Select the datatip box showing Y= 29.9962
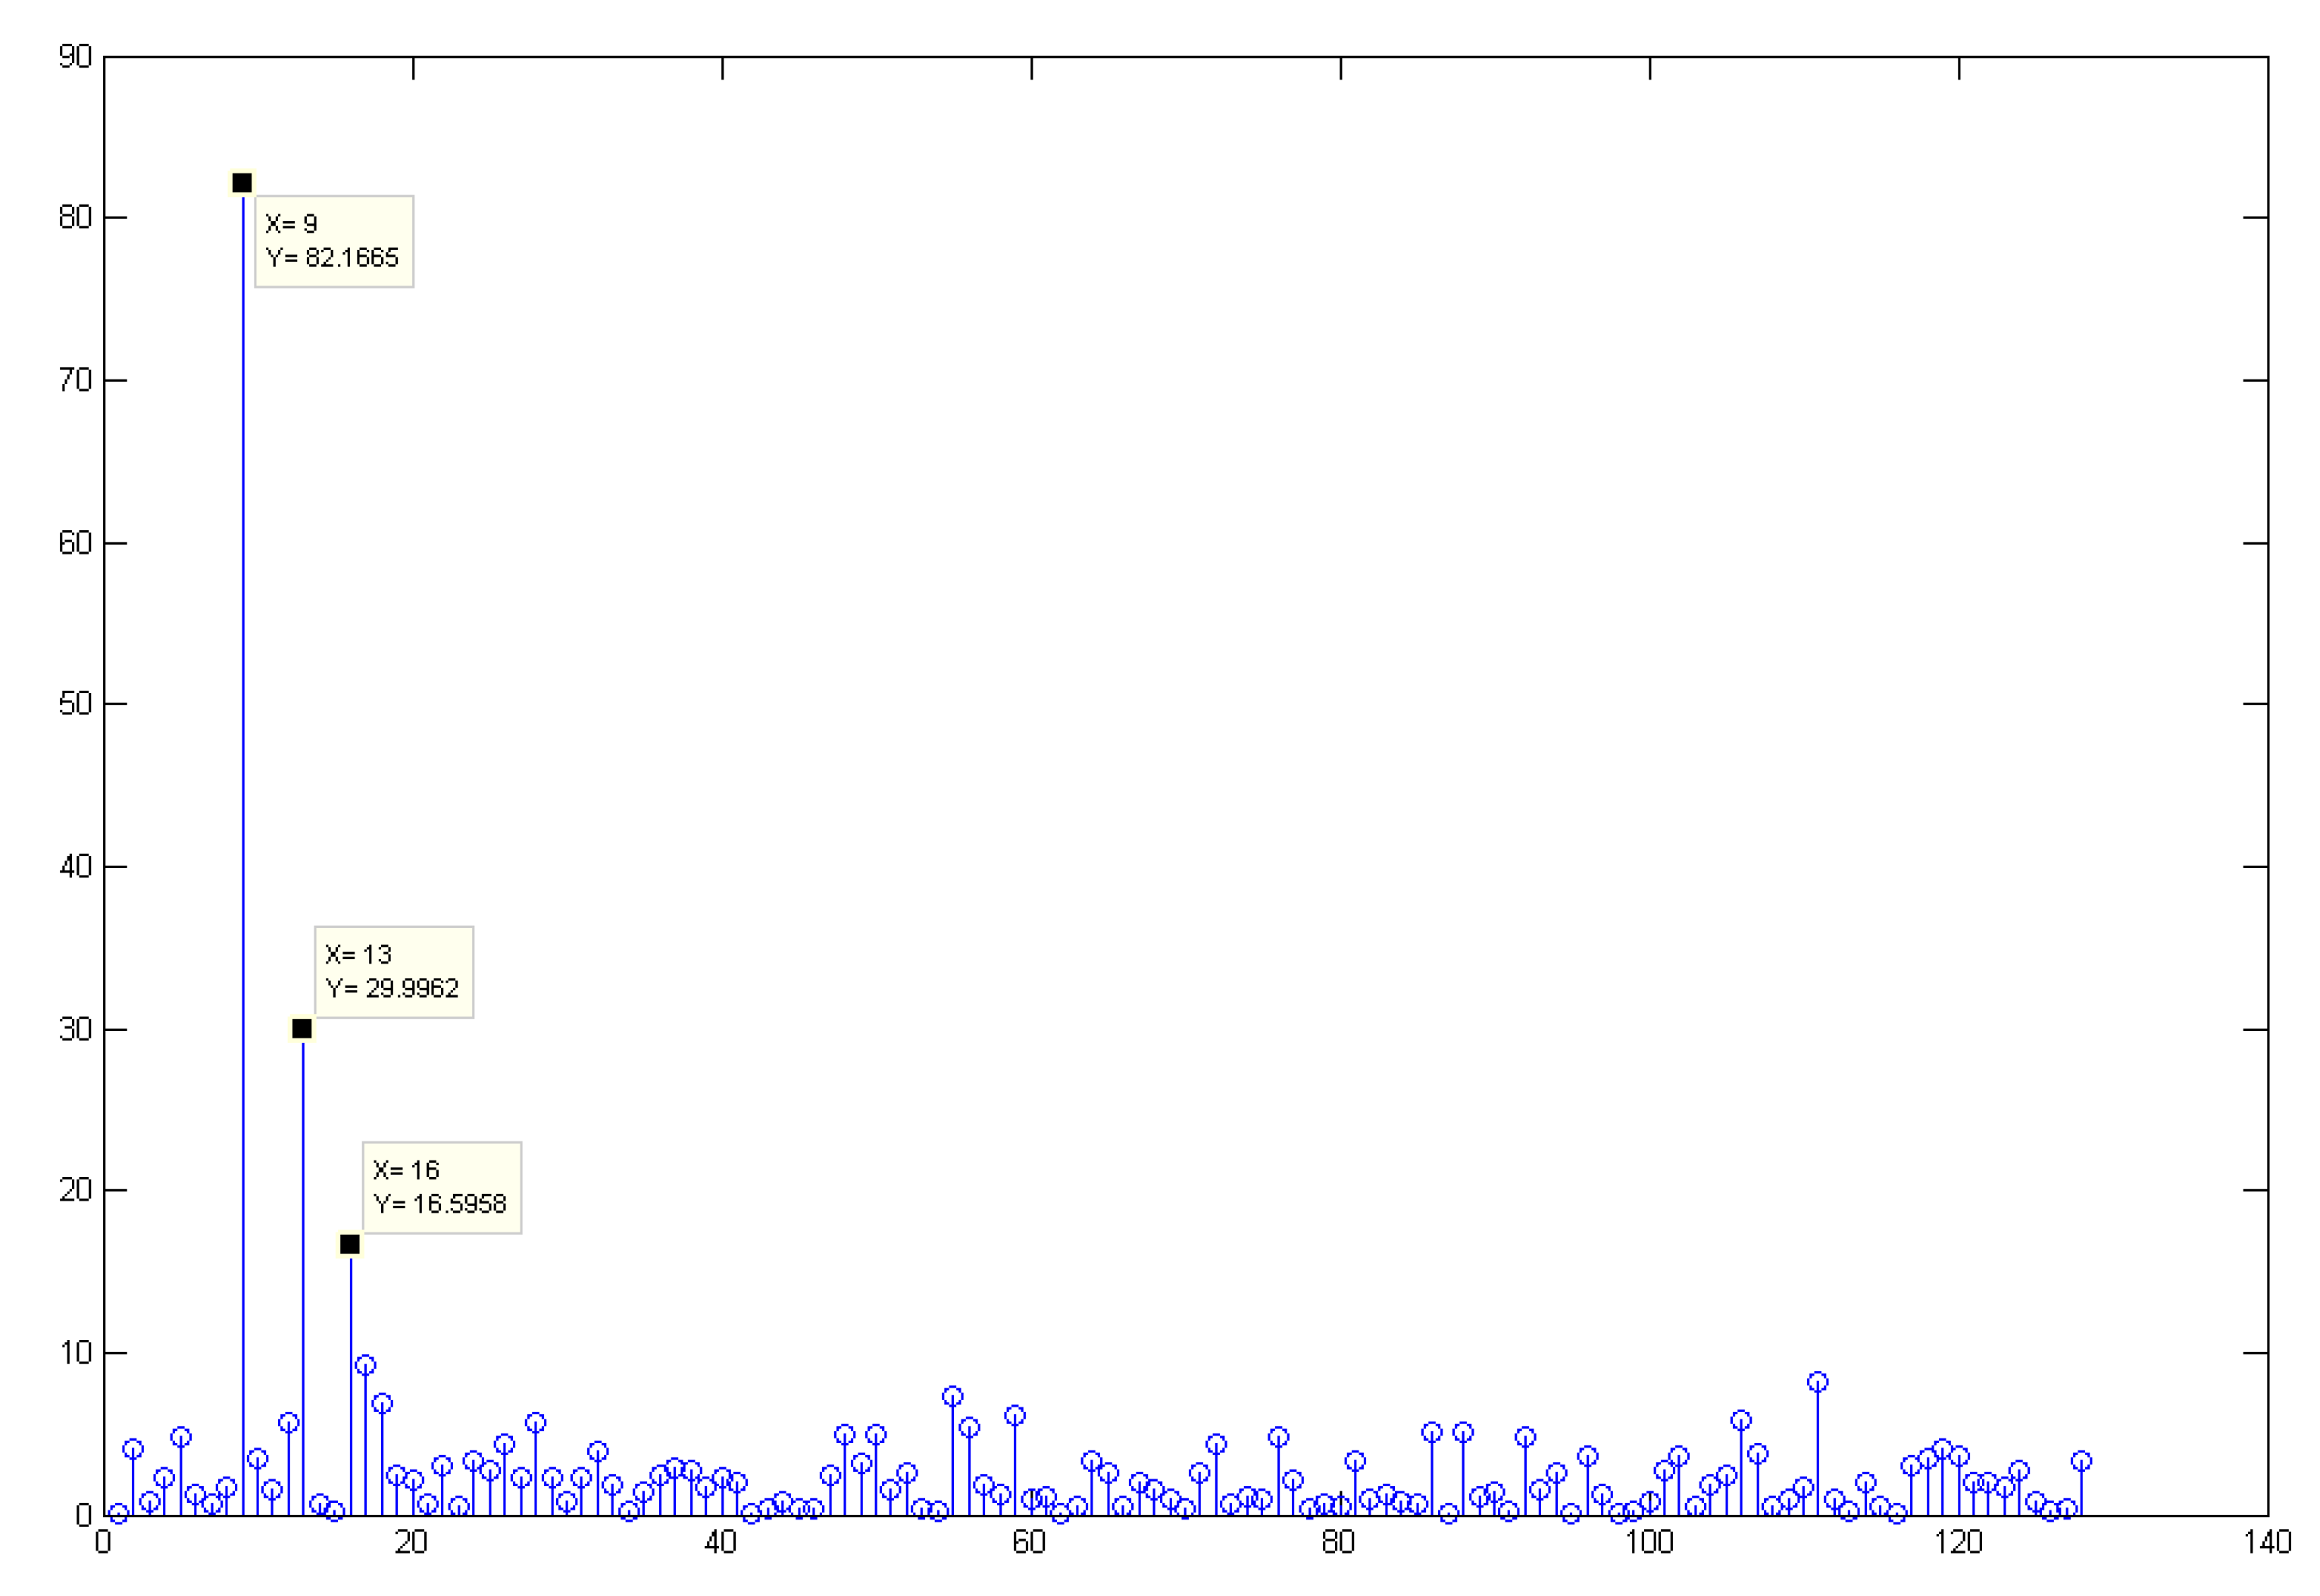Screen dimensions: 2320x1596 pos(394,972)
